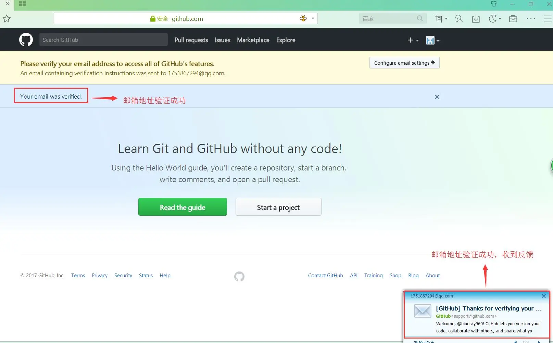Viewport: 553px width, 343px height.
Task: Open the '[GitHub] Thanks for verifying your' email
Action: (x=489, y=308)
